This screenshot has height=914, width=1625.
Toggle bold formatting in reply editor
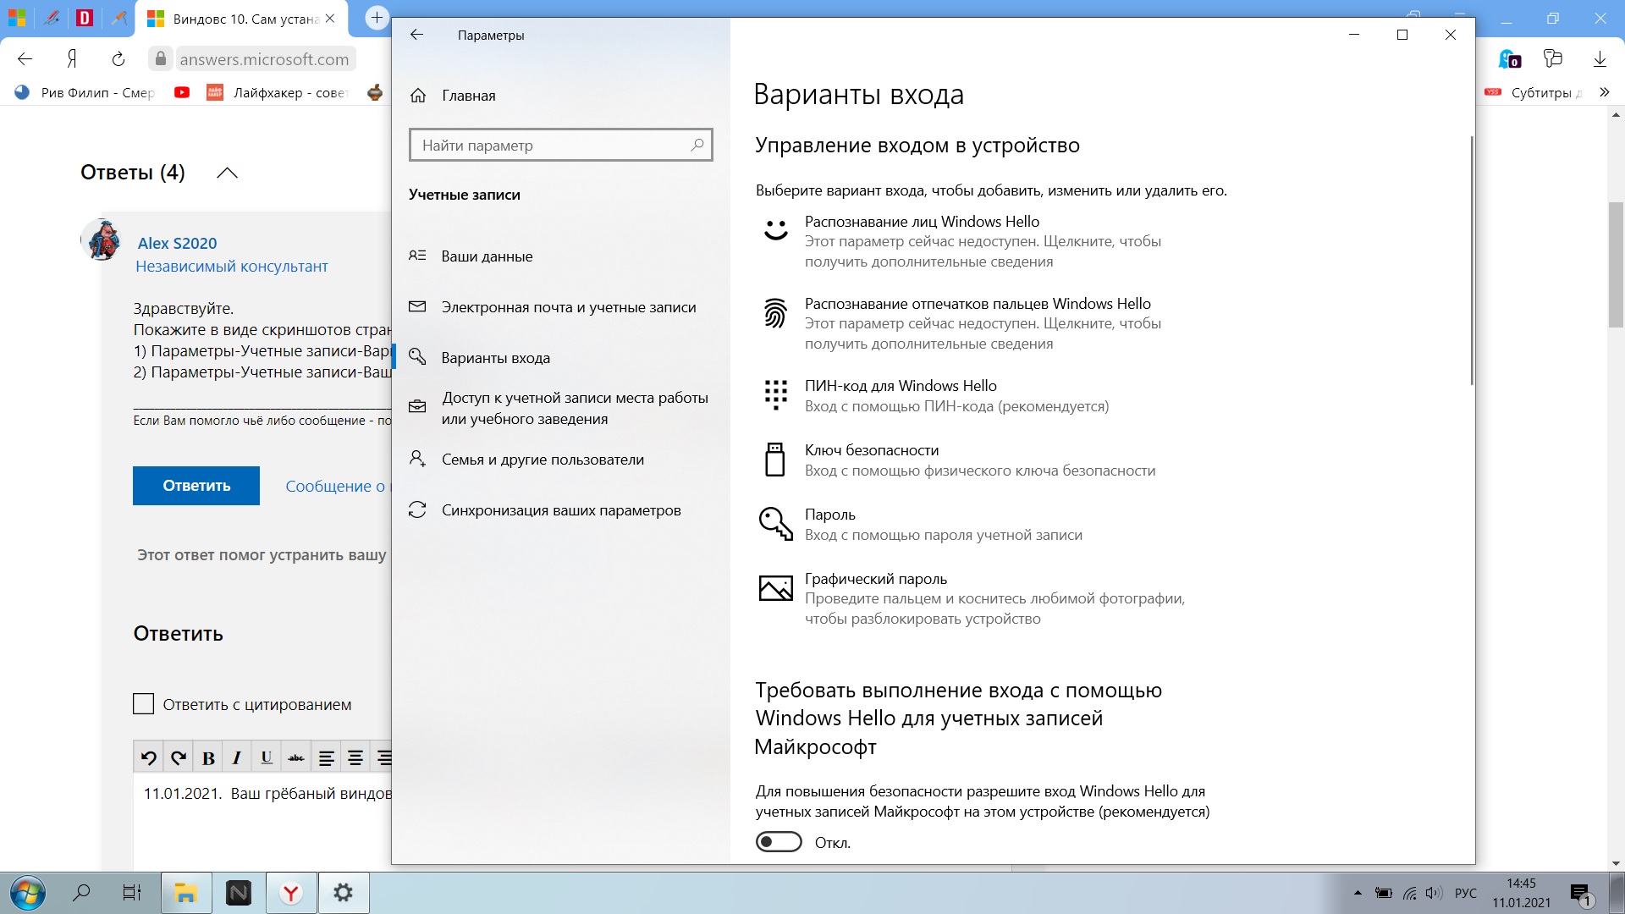coord(208,757)
